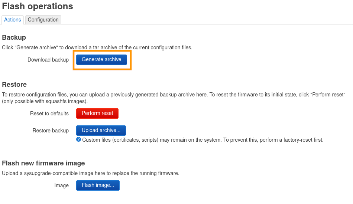Screen dimensions: 353x204
Task: Open the Upload archive dialog
Action: click(101, 130)
